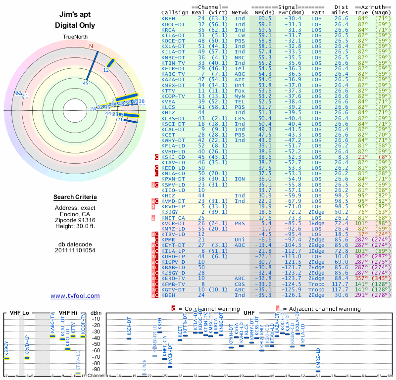This screenshot has width=396, height=380.
Task: Click the red N magnetic north marker
Action: 91,46
